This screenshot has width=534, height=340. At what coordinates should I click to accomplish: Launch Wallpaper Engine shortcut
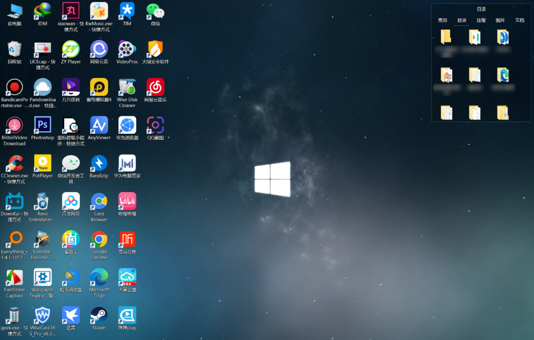(43, 278)
